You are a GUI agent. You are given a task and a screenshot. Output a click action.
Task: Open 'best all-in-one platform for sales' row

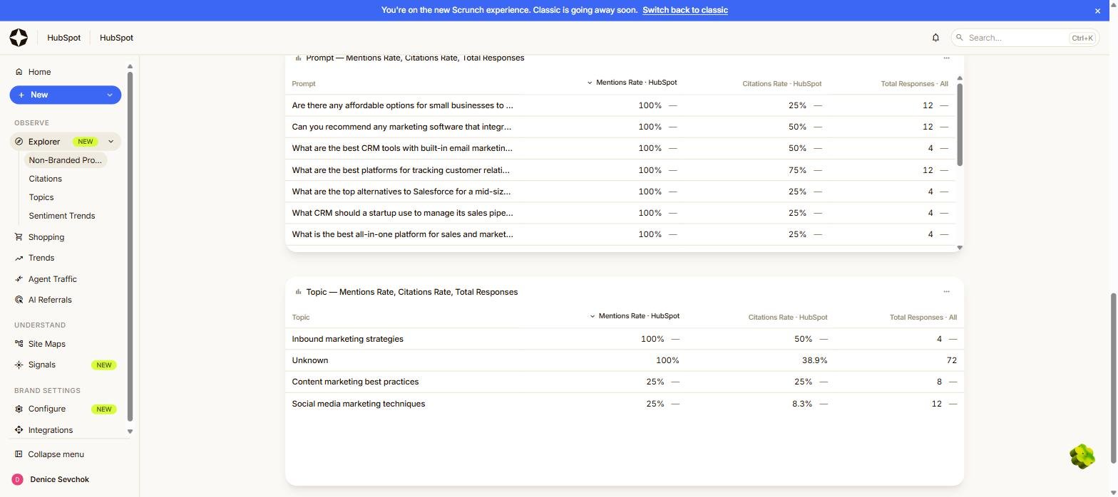tap(620, 234)
